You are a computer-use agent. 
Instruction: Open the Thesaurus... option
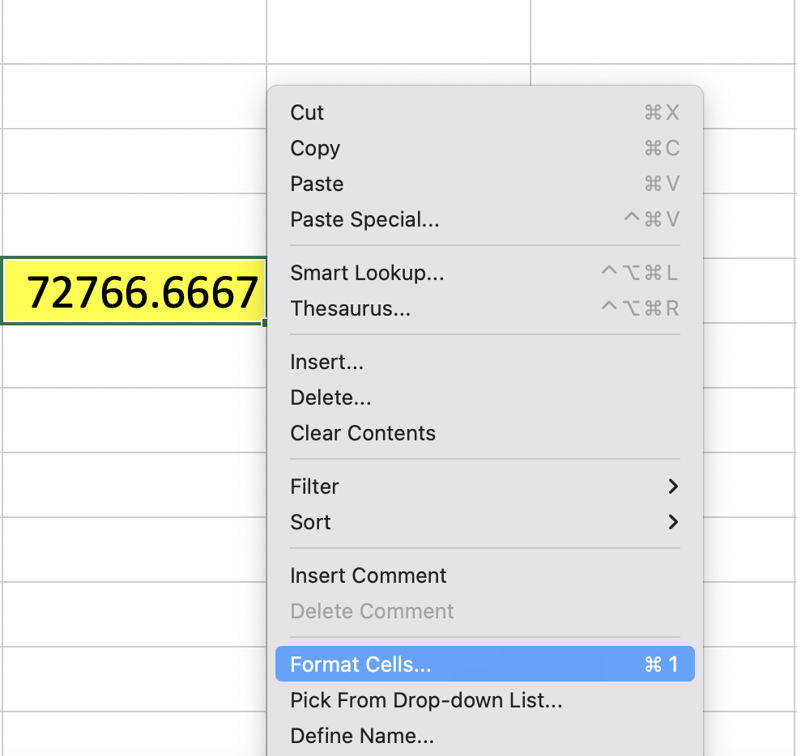tap(350, 308)
